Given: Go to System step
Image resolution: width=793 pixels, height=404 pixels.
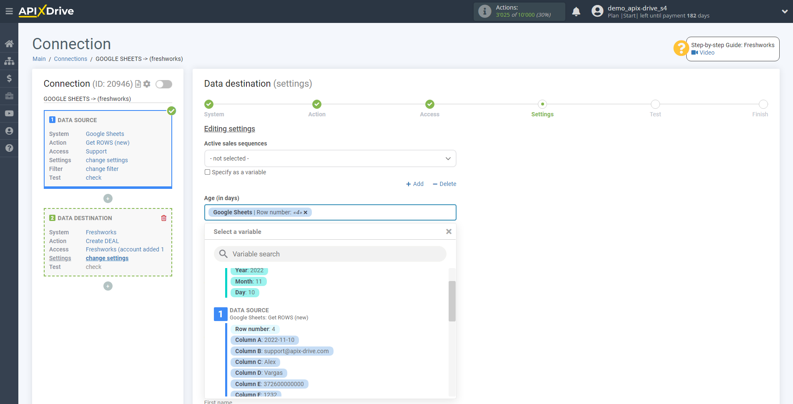Looking at the screenshot, I should pos(209,104).
